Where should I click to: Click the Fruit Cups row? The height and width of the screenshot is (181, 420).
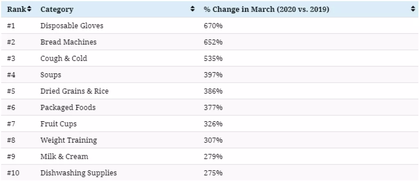(58, 124)
